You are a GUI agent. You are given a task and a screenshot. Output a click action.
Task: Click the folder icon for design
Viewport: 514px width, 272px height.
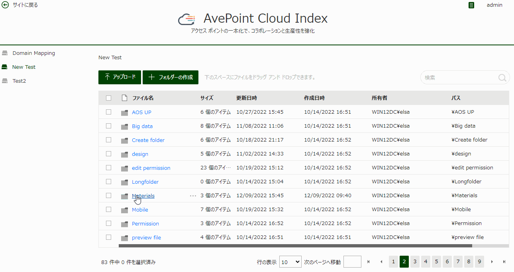coord(124,154)
